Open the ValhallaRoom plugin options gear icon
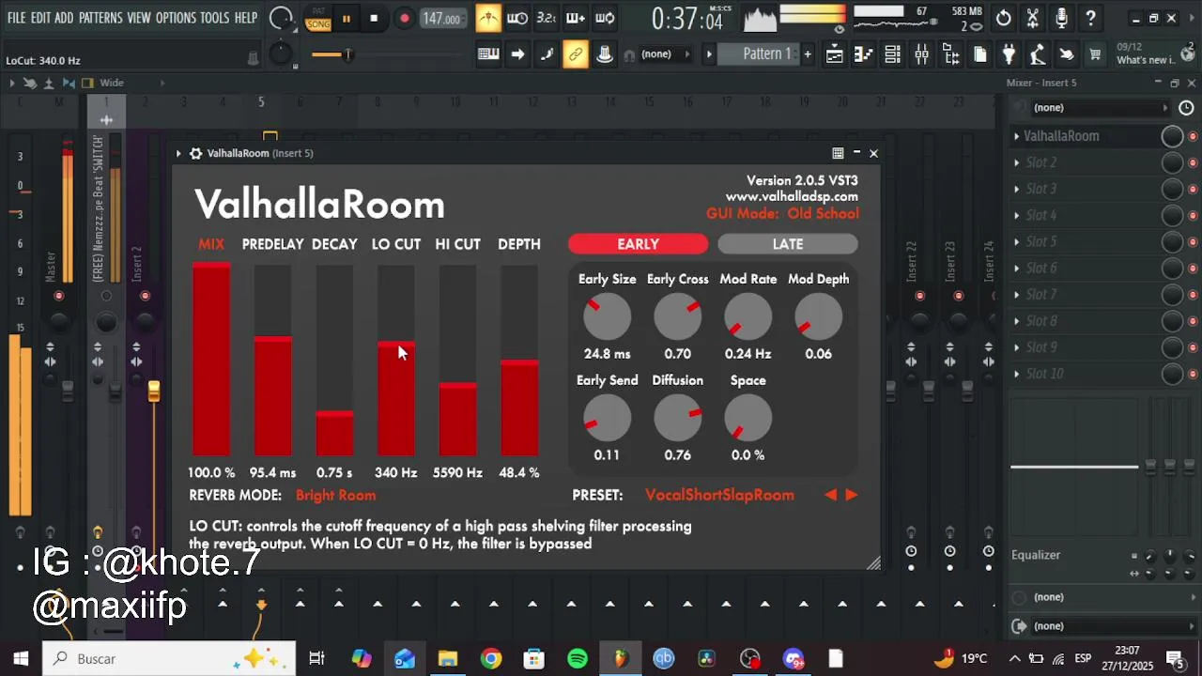This screenshot has width=1202, height=676. [x=195, y=153]
